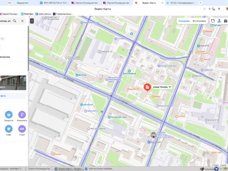This screenshot has height=171, width=228.
Task: Click the search input field showing Вологда, ул.
Action: tap(6, 21)
